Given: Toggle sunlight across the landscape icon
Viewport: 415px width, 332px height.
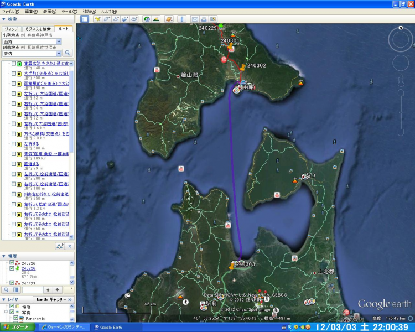Looking at the screenshot, I should point(156,19).
